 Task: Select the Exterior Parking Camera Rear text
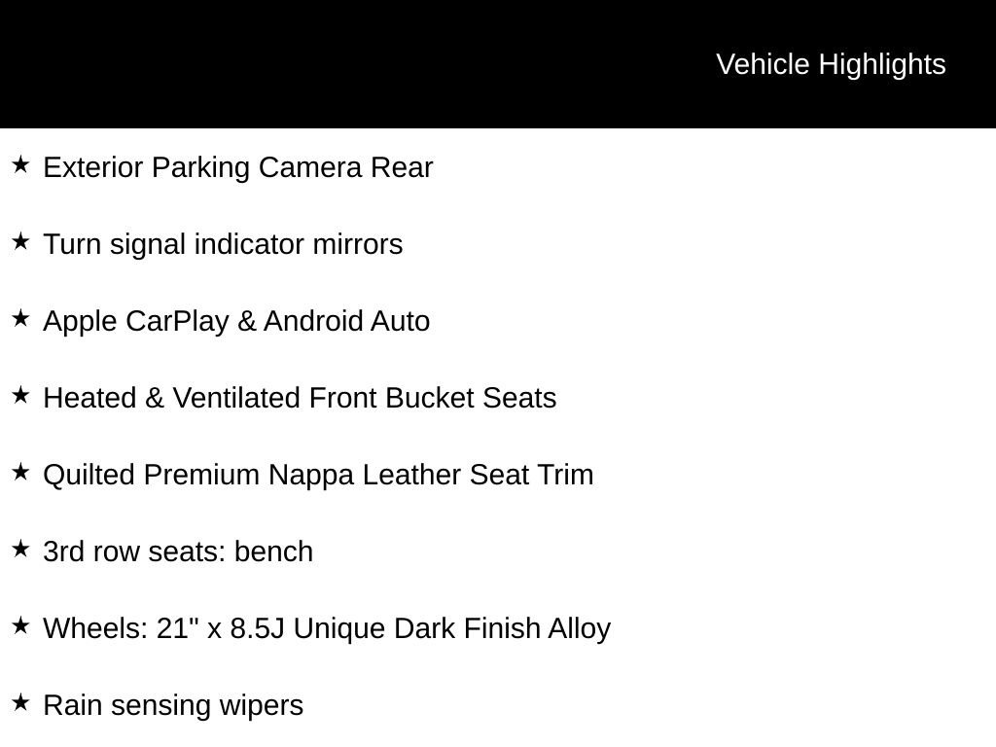click(238, 167)
